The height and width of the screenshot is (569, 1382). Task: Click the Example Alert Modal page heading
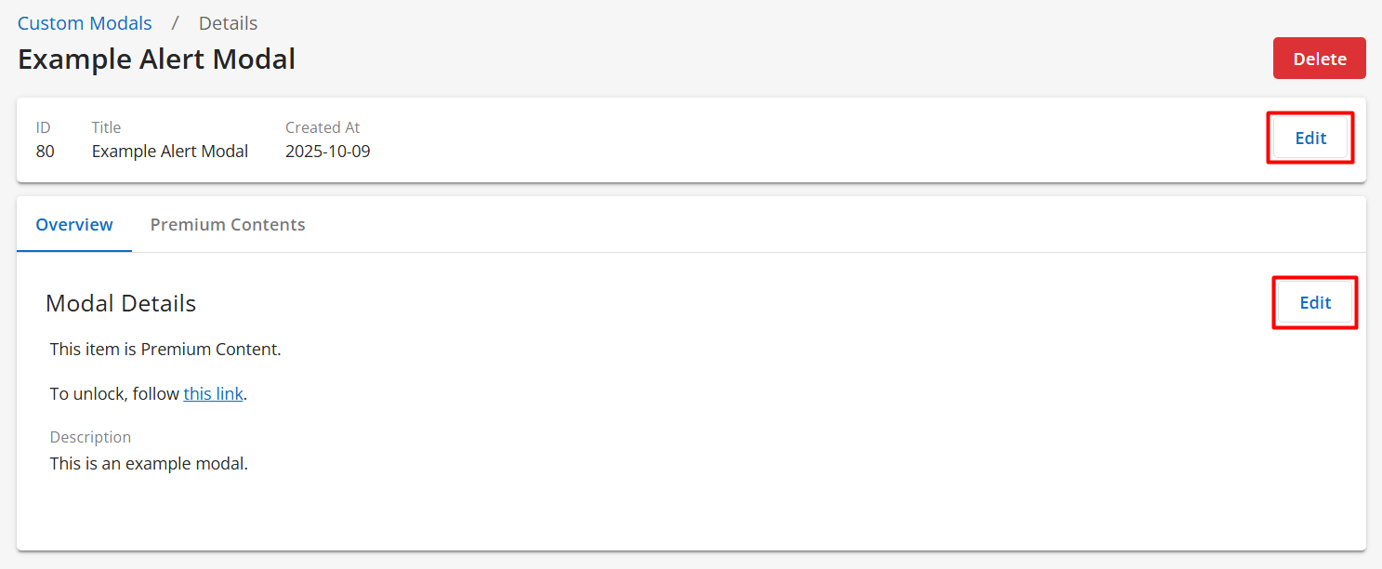[x=156, y=60]
